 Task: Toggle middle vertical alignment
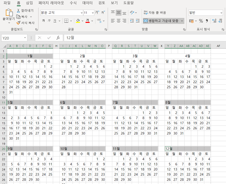coord(118,13)
